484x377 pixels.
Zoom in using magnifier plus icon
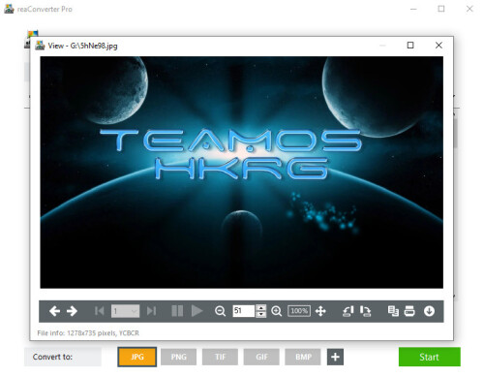277,311
